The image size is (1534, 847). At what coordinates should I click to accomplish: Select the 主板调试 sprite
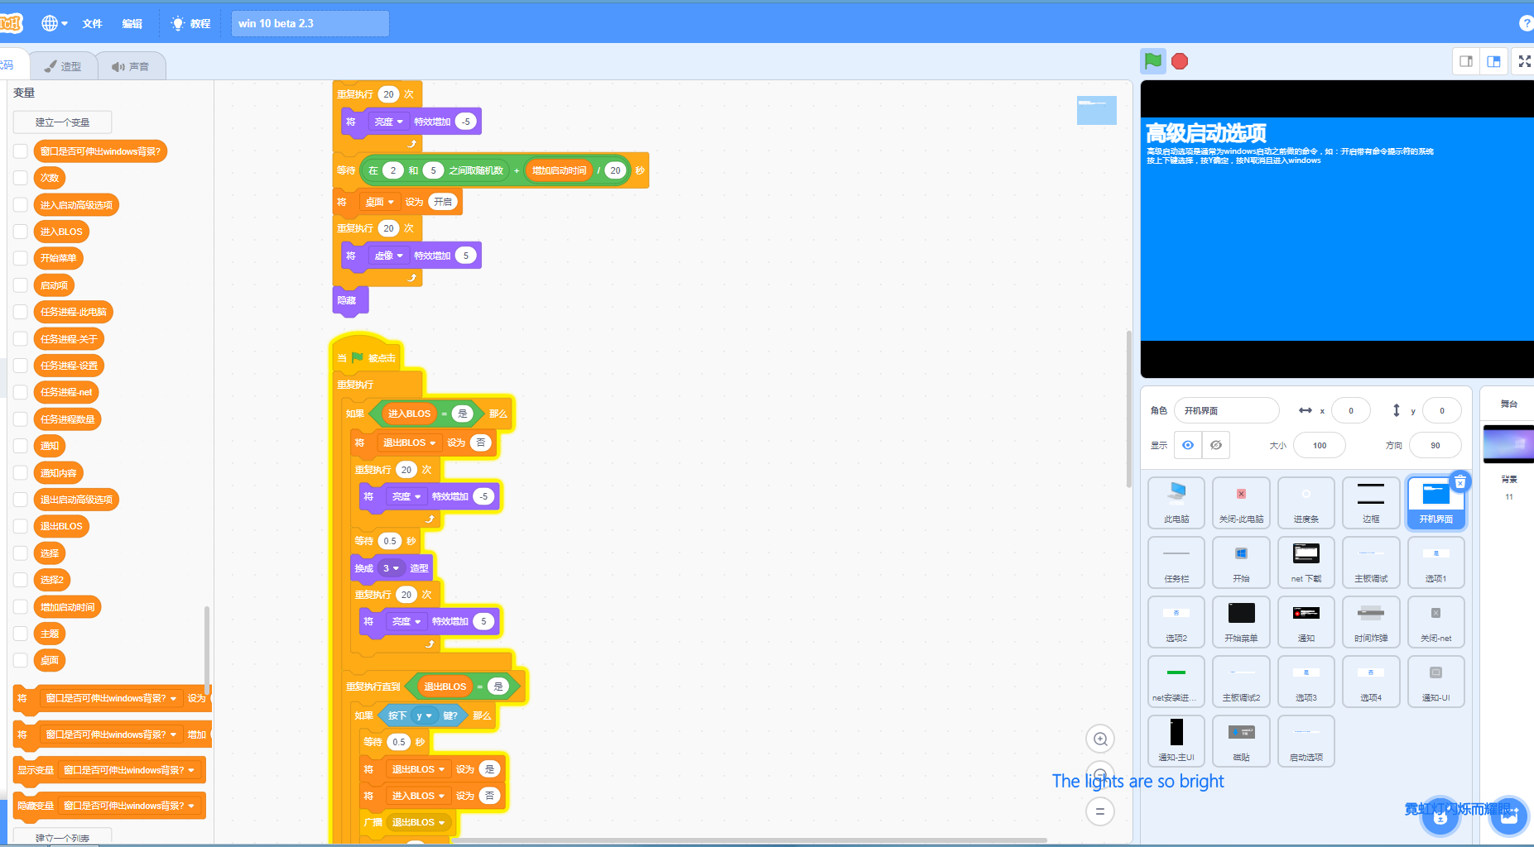tap(1371, 562)
